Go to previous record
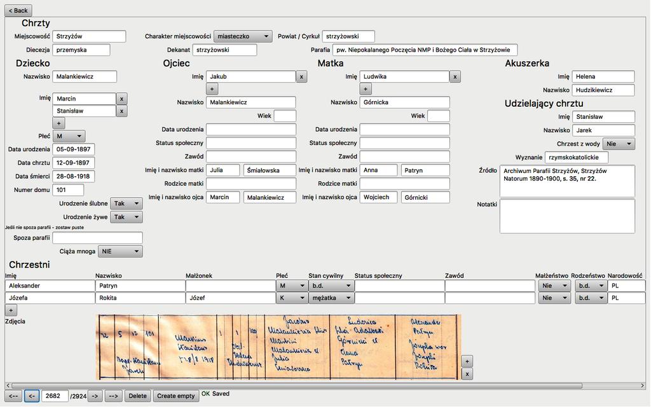This screenshot has height=407, width=651. pyautogui.click(x=32, y=396)
